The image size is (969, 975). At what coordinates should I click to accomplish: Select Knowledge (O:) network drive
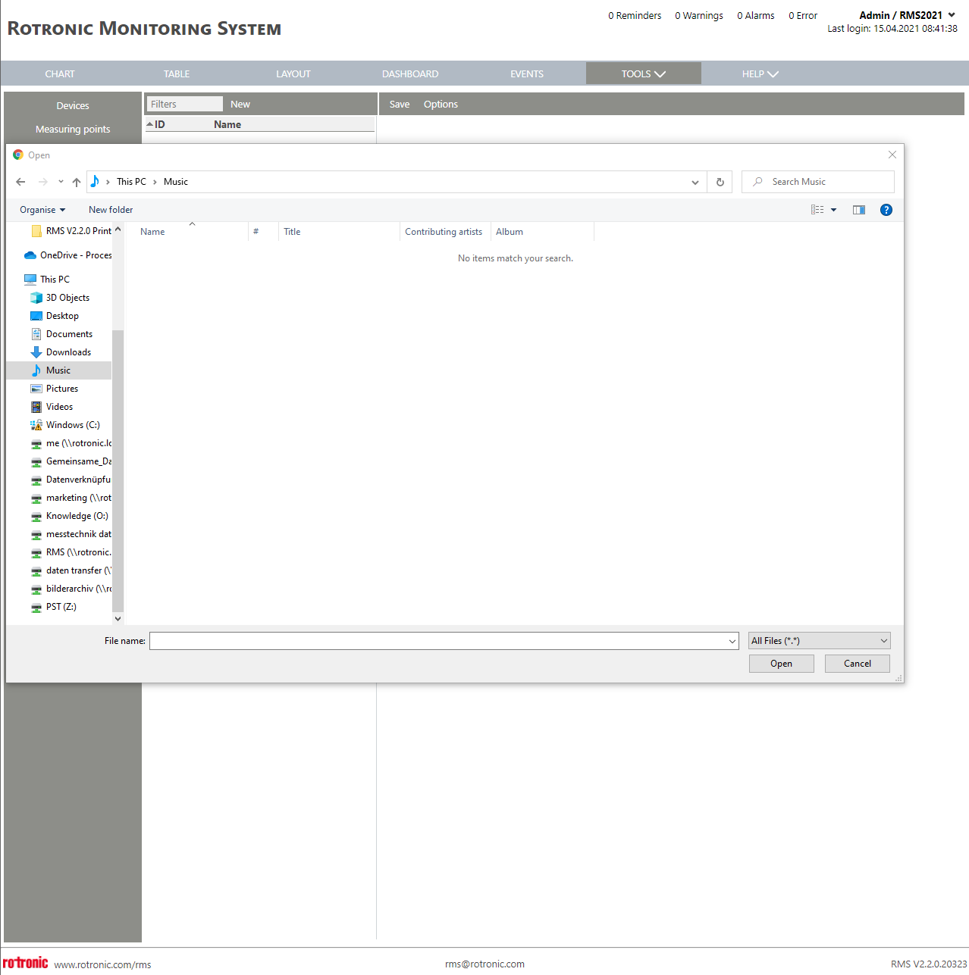[69, 516]
